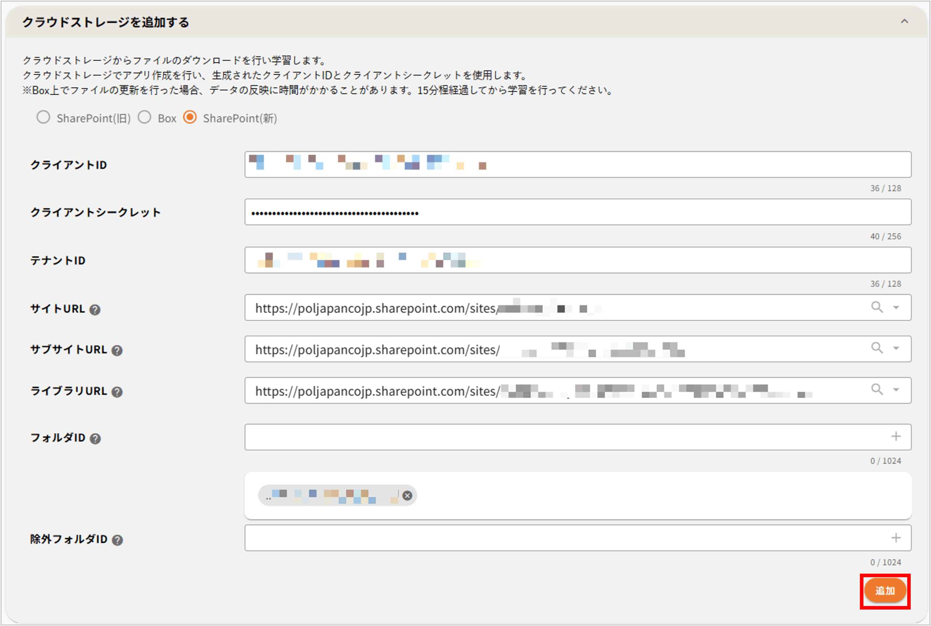Click plus icon in 除外フォルダID field
This screenshot has width=931, height=626.
(896, 538)
